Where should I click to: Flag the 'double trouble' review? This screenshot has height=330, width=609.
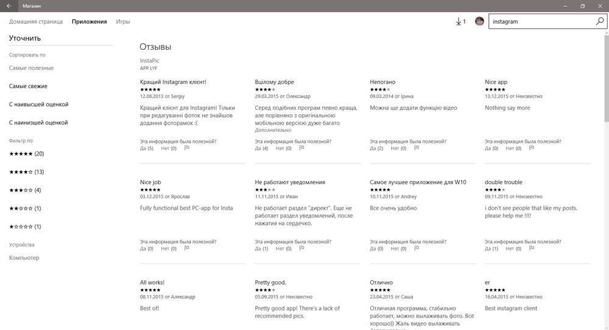click(532, 248)
